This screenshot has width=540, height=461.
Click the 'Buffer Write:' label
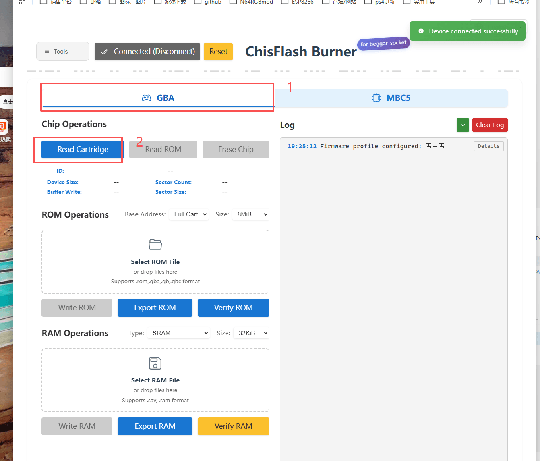[x=64, y=192]
